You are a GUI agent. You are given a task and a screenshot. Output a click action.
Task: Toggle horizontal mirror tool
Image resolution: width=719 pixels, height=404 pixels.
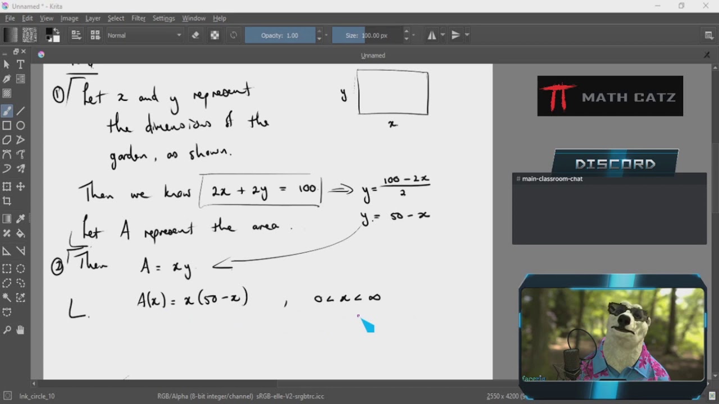(x=432, y=35)
